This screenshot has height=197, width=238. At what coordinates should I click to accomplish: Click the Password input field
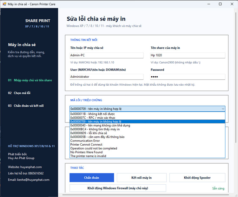point(188,77)
